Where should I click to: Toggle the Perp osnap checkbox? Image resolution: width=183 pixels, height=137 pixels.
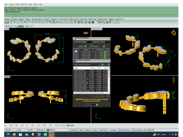(30, 126)
